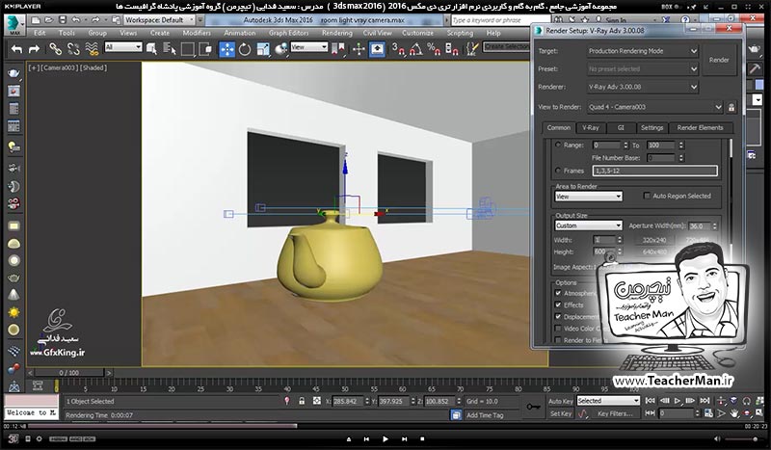This screenshot has height=450, width=771.
Task: Click the Select and Place tool
Action: pos(280,49)
